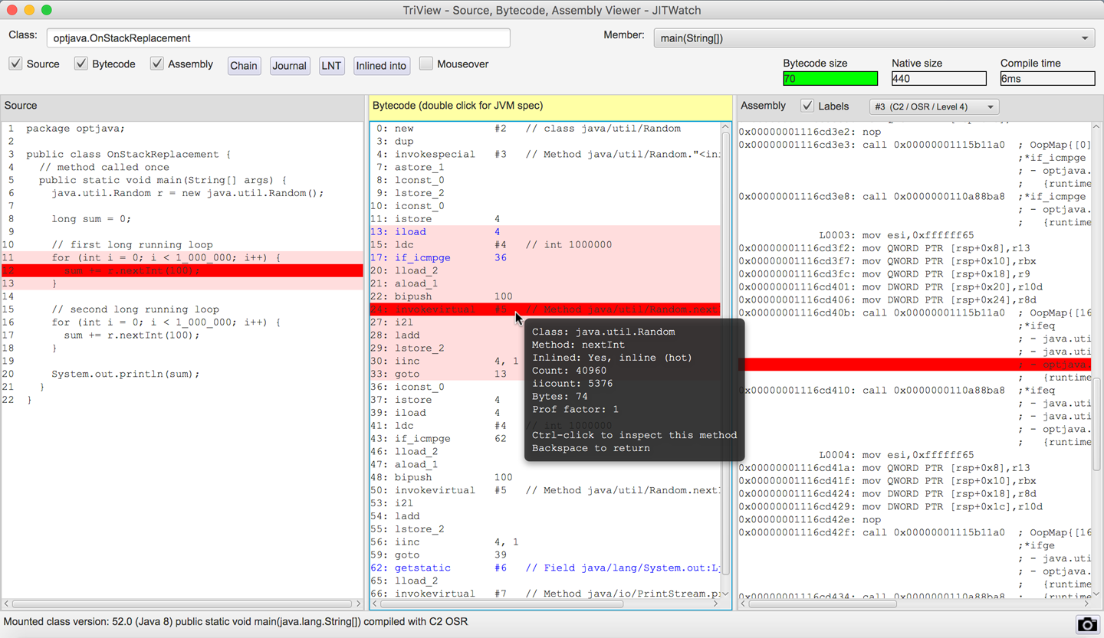The image size is (1104, 638).
Task: Click the assembly panel scroll-up arrow
Action: click(x=1096, y=127)
